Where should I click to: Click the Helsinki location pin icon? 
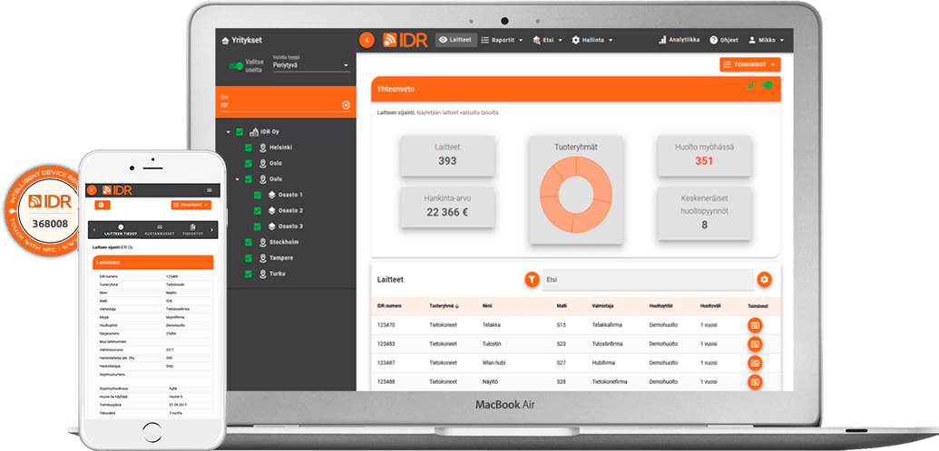pos(263,147)
